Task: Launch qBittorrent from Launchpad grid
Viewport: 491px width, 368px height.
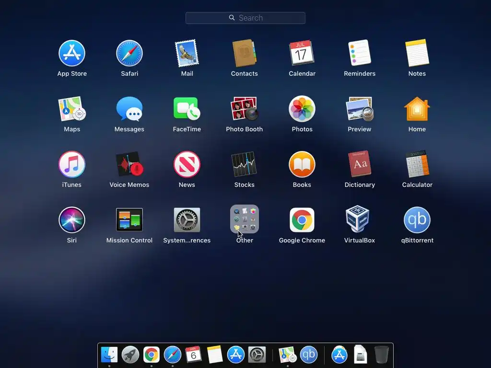Action: [417, 220]
